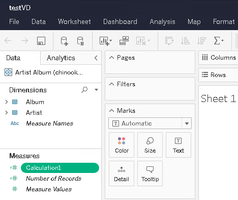The width and height of the screenshot is (238, 200).
Task: Open the Totals dropdown arrow
Action: (x=223, y=40)
